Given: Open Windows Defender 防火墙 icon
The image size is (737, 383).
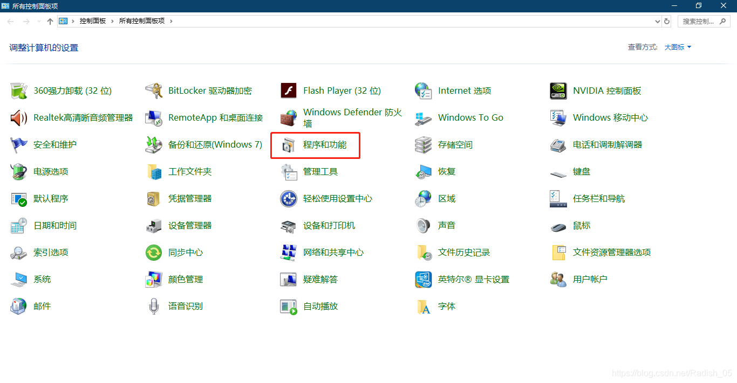Looking at the screenshot, I should [x=289, y=118].
